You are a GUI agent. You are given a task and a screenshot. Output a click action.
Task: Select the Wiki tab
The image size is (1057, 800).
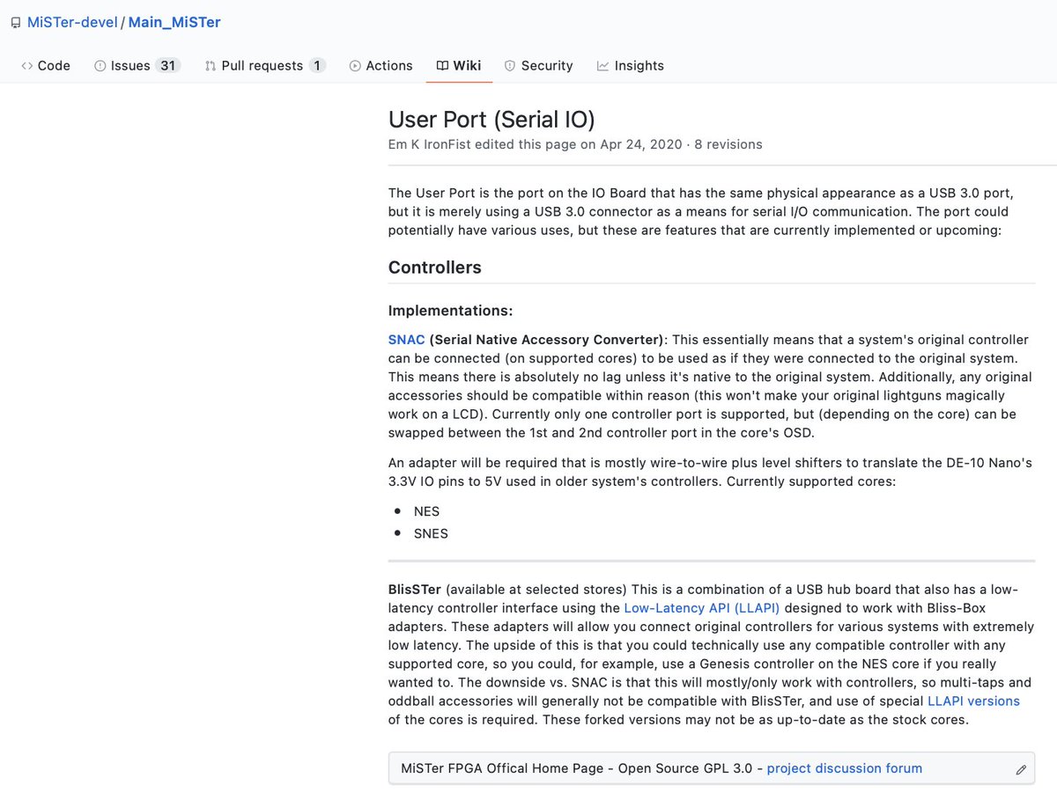tap(459, 65)
